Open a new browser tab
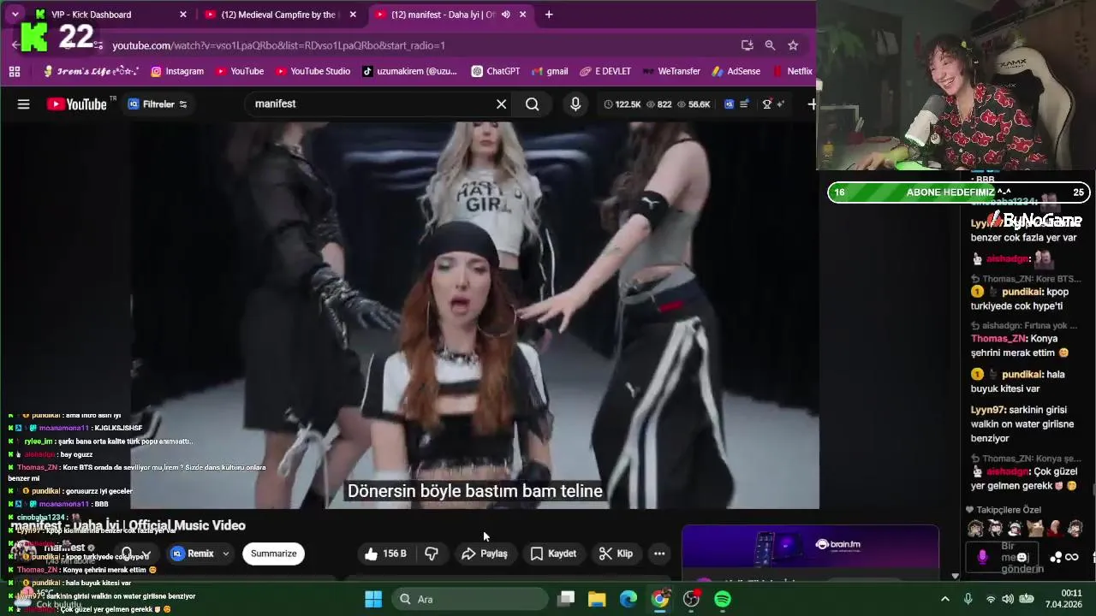Viewport: 1096px width, 616px height. (x=549, y=15)
